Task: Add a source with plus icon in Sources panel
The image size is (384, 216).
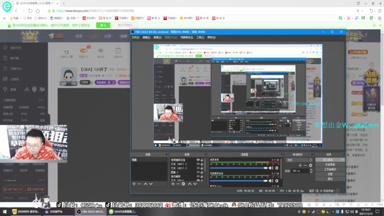Action: click(x=173, y=184)
